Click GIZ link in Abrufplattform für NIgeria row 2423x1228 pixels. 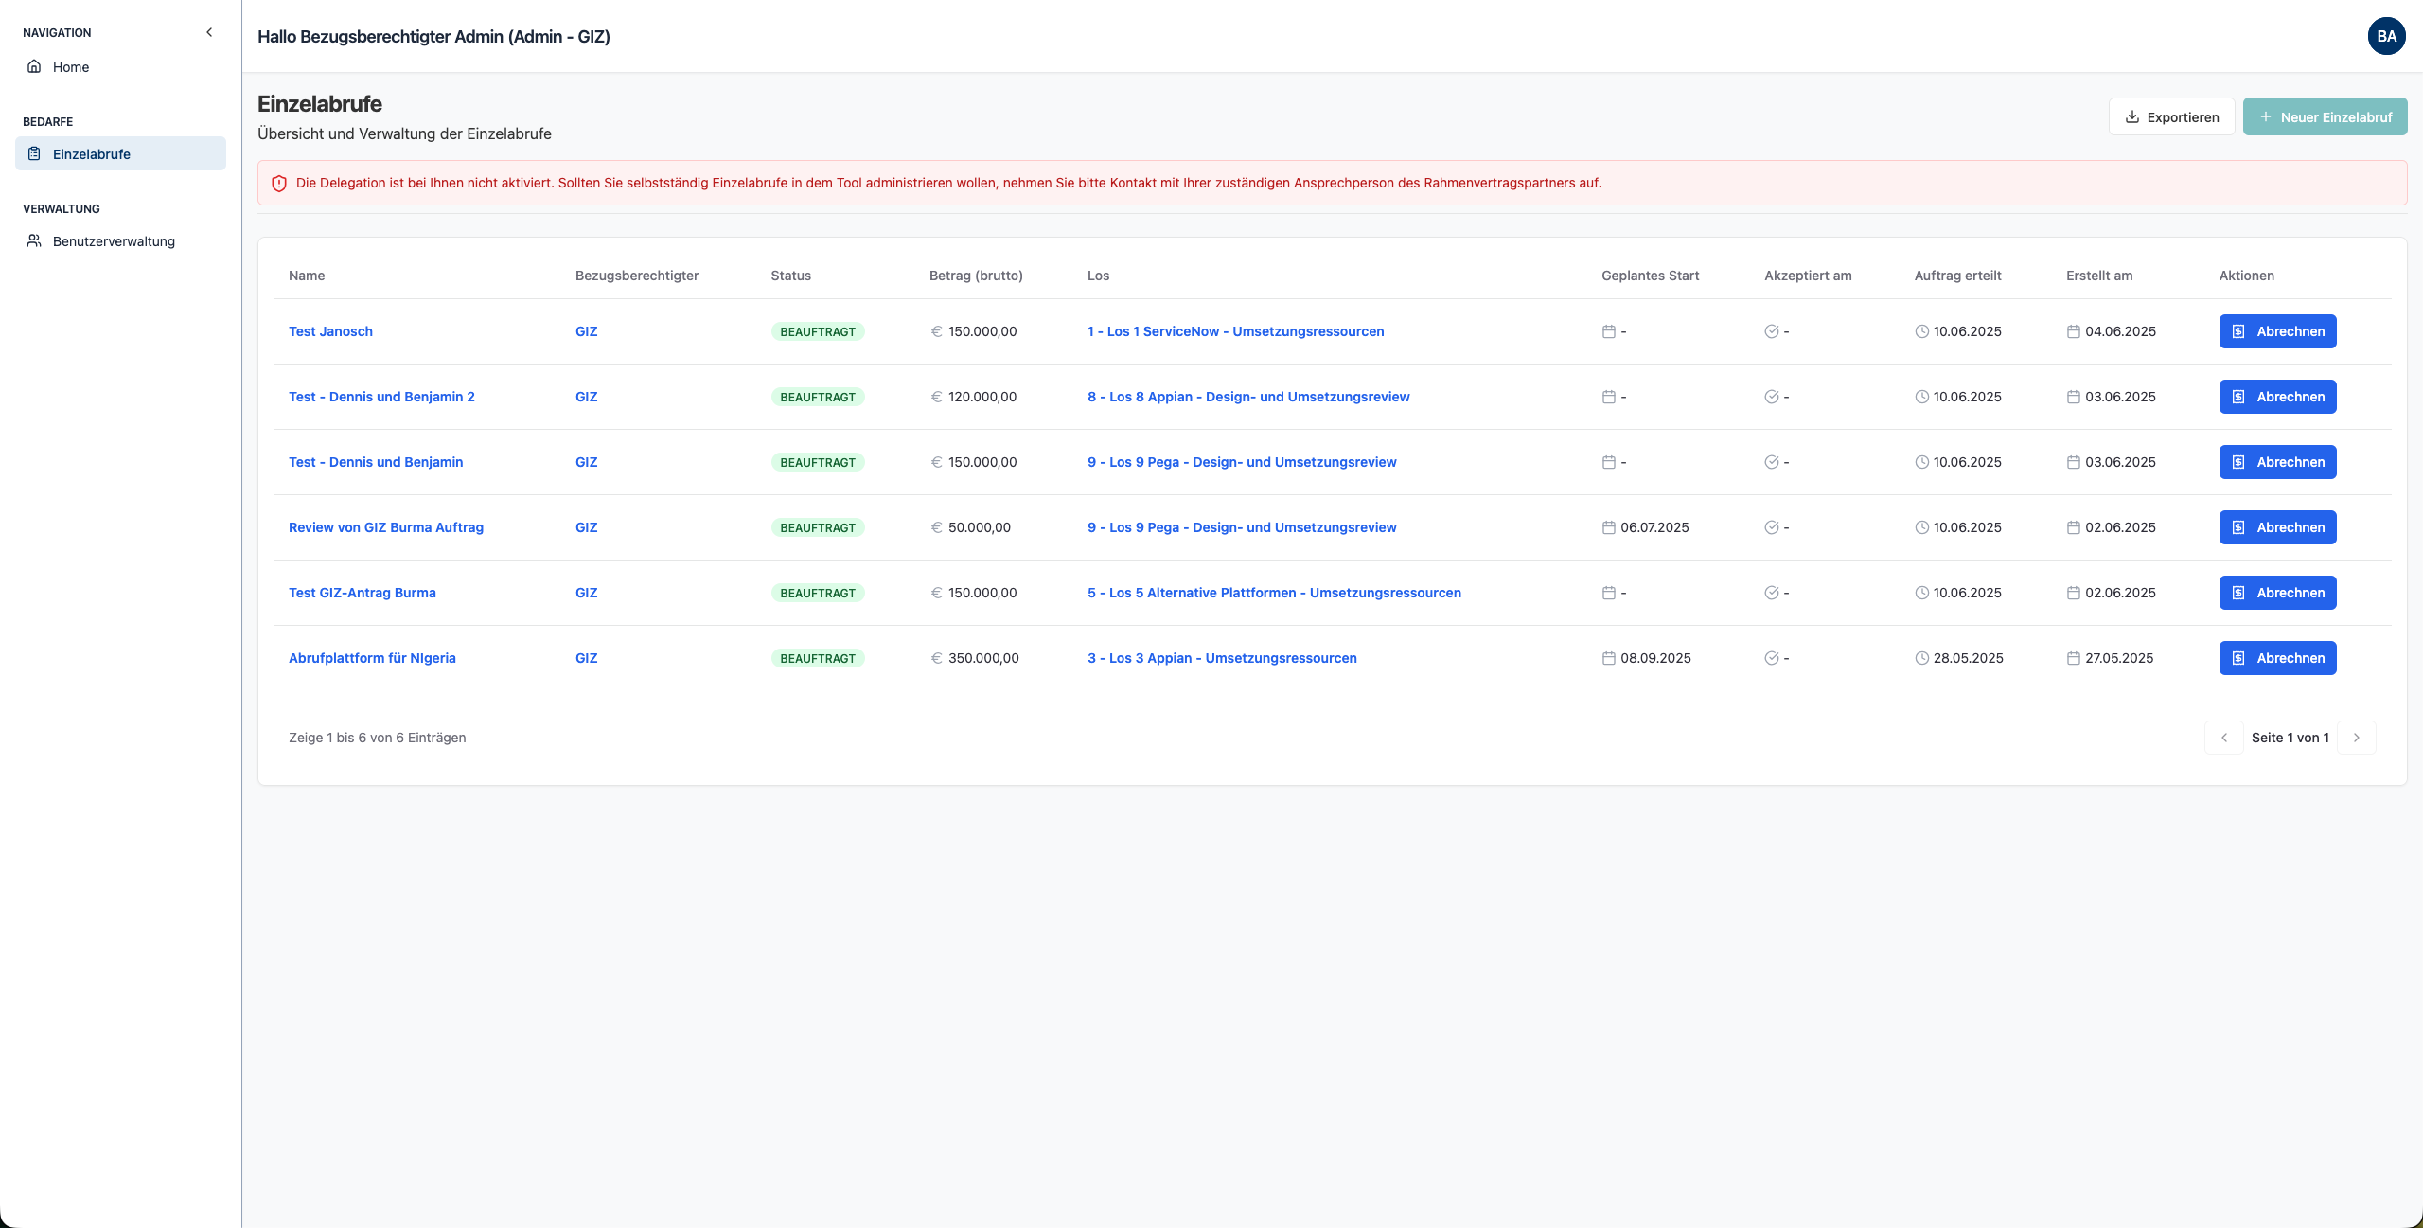(587, 658)
